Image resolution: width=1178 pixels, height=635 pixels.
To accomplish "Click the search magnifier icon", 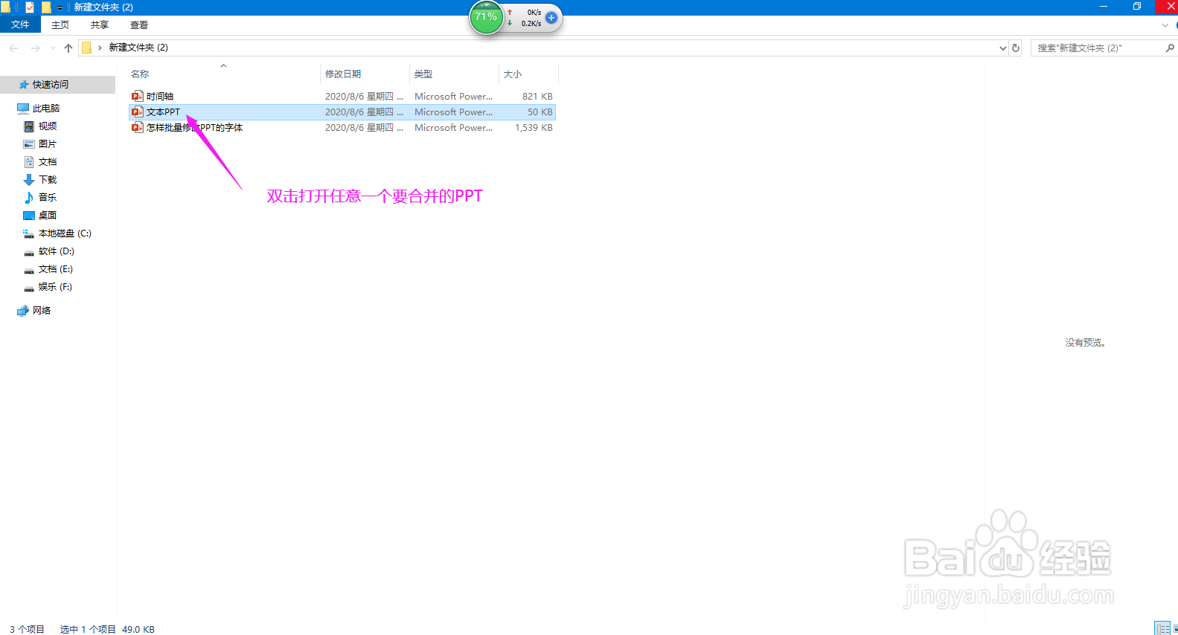I will tap(1170, 48).
